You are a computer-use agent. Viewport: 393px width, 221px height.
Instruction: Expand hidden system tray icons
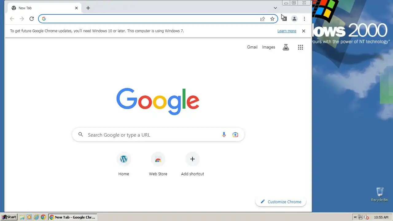(355, 217)
